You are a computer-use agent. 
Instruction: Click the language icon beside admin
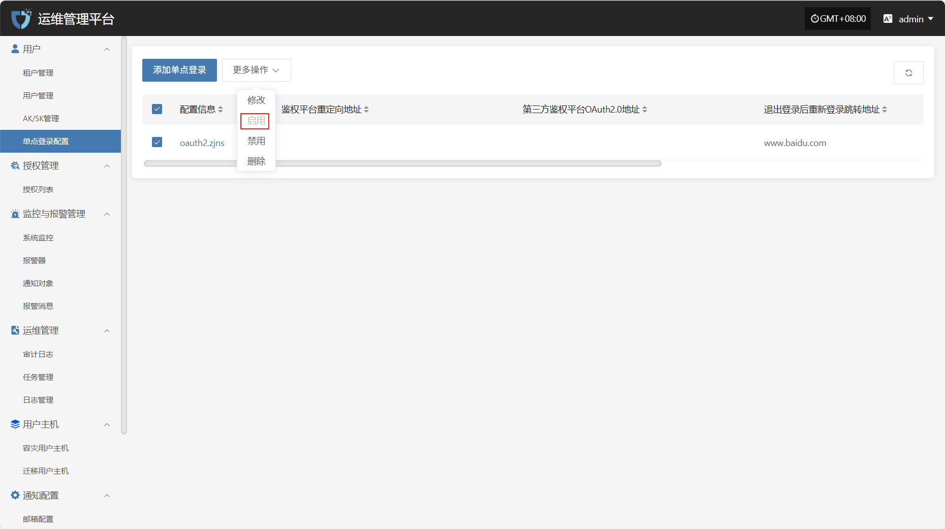pyautogui.click(x=888, y=19)
